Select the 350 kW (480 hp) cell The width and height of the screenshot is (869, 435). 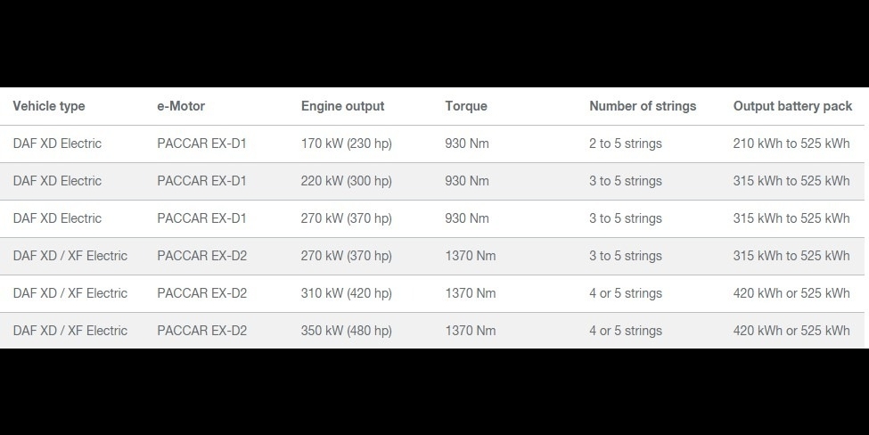(346, 331)
